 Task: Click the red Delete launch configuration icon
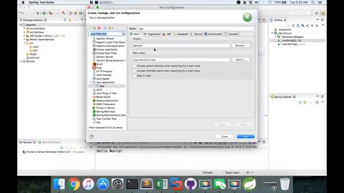pos(99,28)
